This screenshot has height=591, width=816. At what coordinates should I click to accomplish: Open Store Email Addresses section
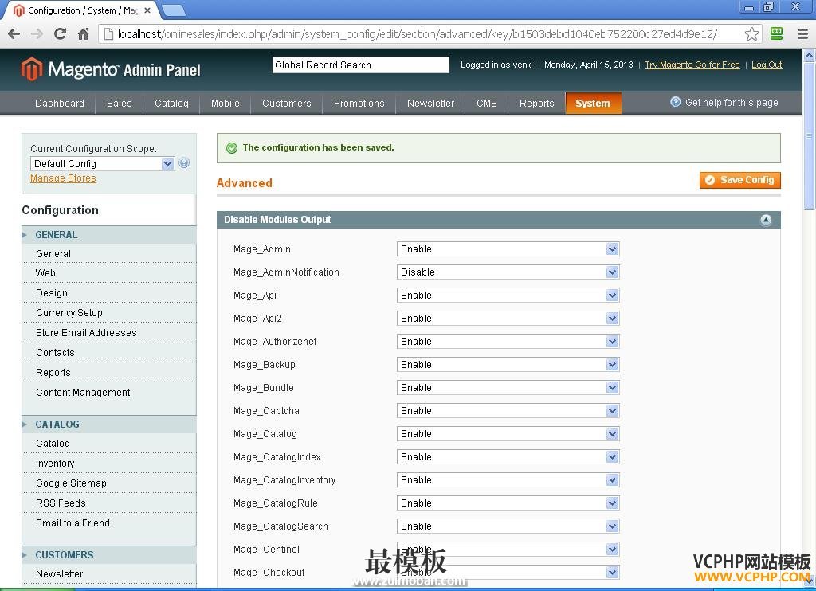coord(86,333)
